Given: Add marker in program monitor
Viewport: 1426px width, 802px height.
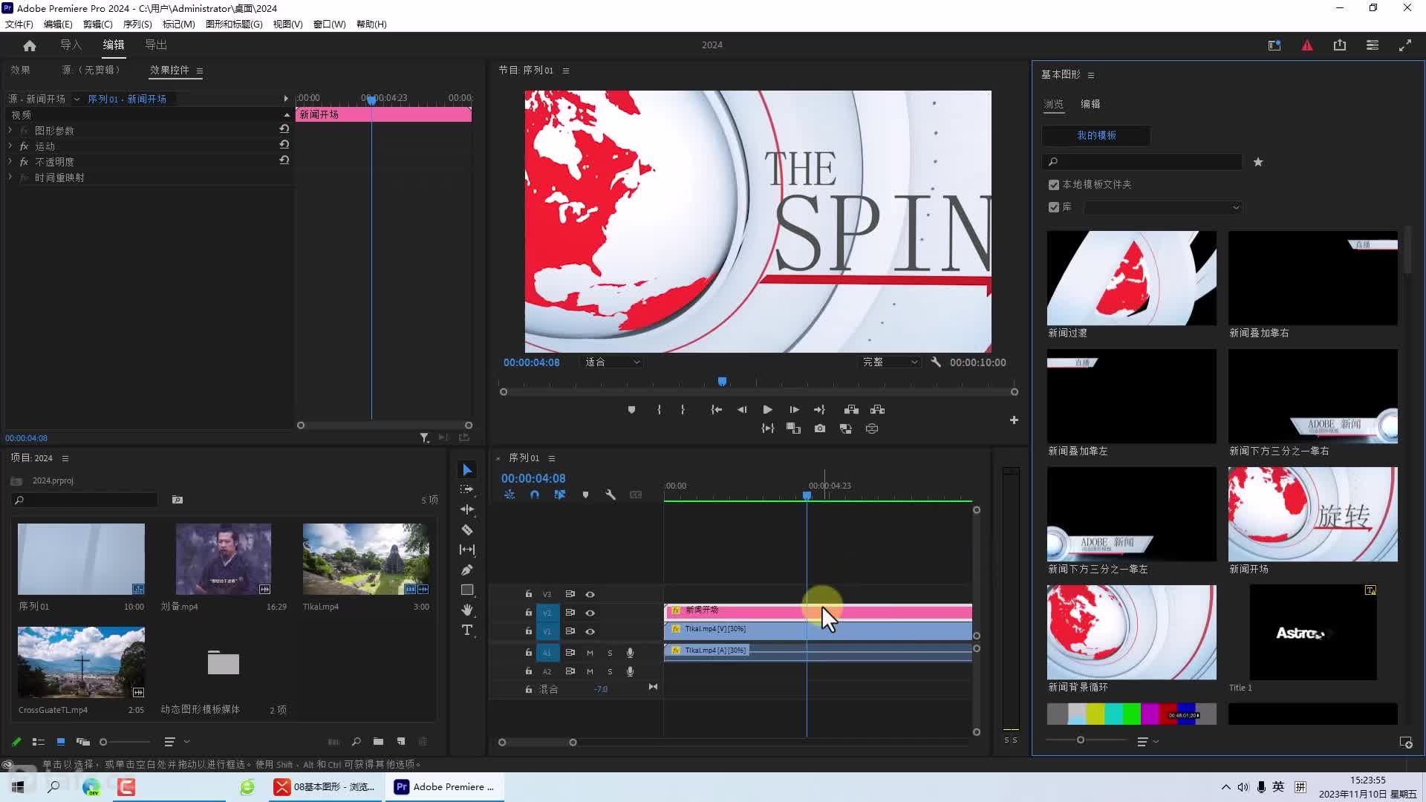Looking at the screenshot, I should pos(631,410).
